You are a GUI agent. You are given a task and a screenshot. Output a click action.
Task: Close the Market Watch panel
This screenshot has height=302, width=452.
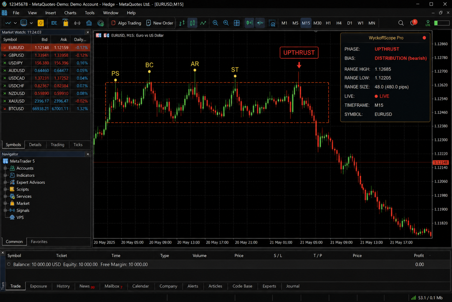click(88, 32)
